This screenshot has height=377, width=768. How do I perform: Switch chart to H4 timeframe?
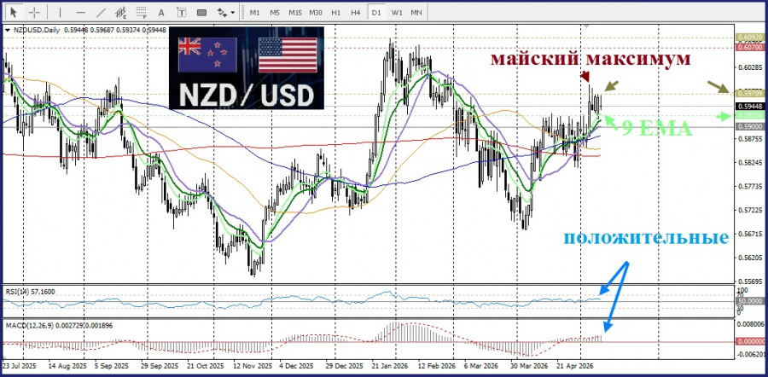click(356, 12)
